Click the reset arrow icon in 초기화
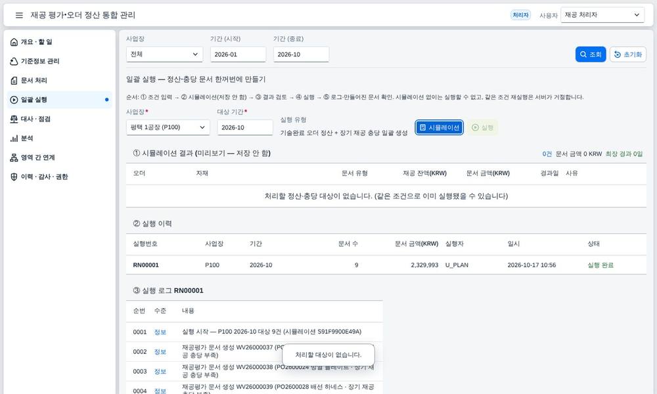 coord(617,55)
